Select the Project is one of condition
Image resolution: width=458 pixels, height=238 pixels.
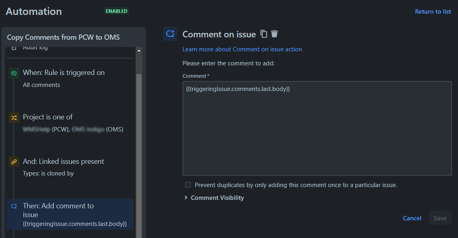pyautogui.click(x=70, y=123)
